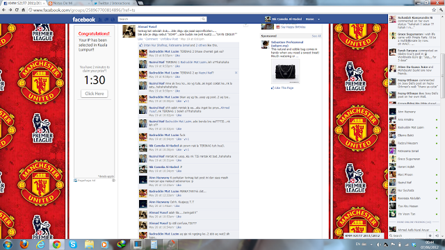Open chat with Badruddin Mat Lazim in sidebar

414,128
